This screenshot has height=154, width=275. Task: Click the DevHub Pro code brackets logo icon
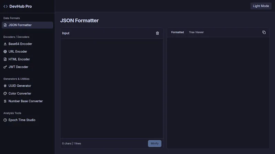pyautogui.click(x=5, y=7)
